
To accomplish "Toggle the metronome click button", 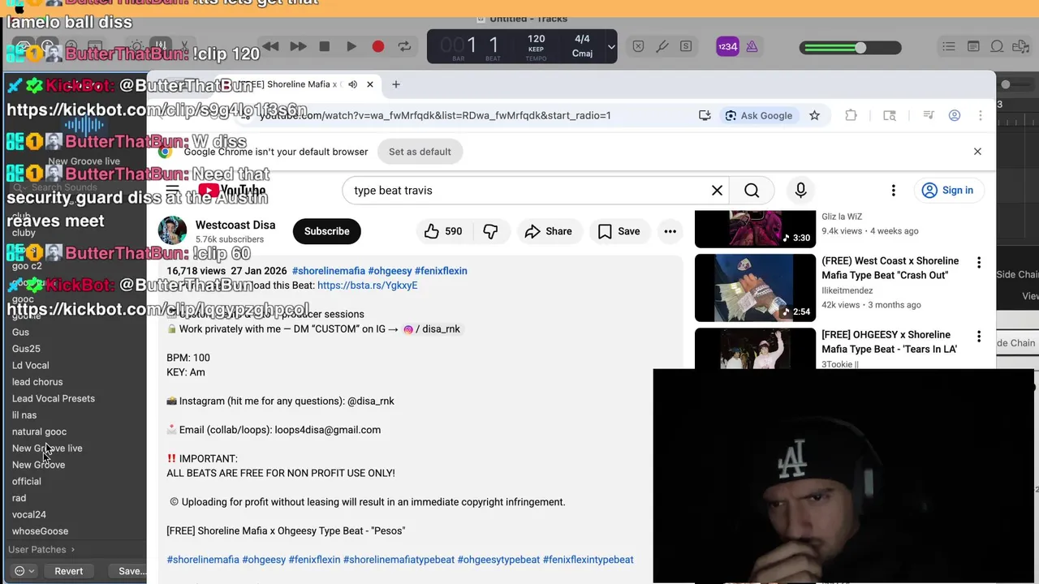I will pyautogui.click(x=752, y=47).
